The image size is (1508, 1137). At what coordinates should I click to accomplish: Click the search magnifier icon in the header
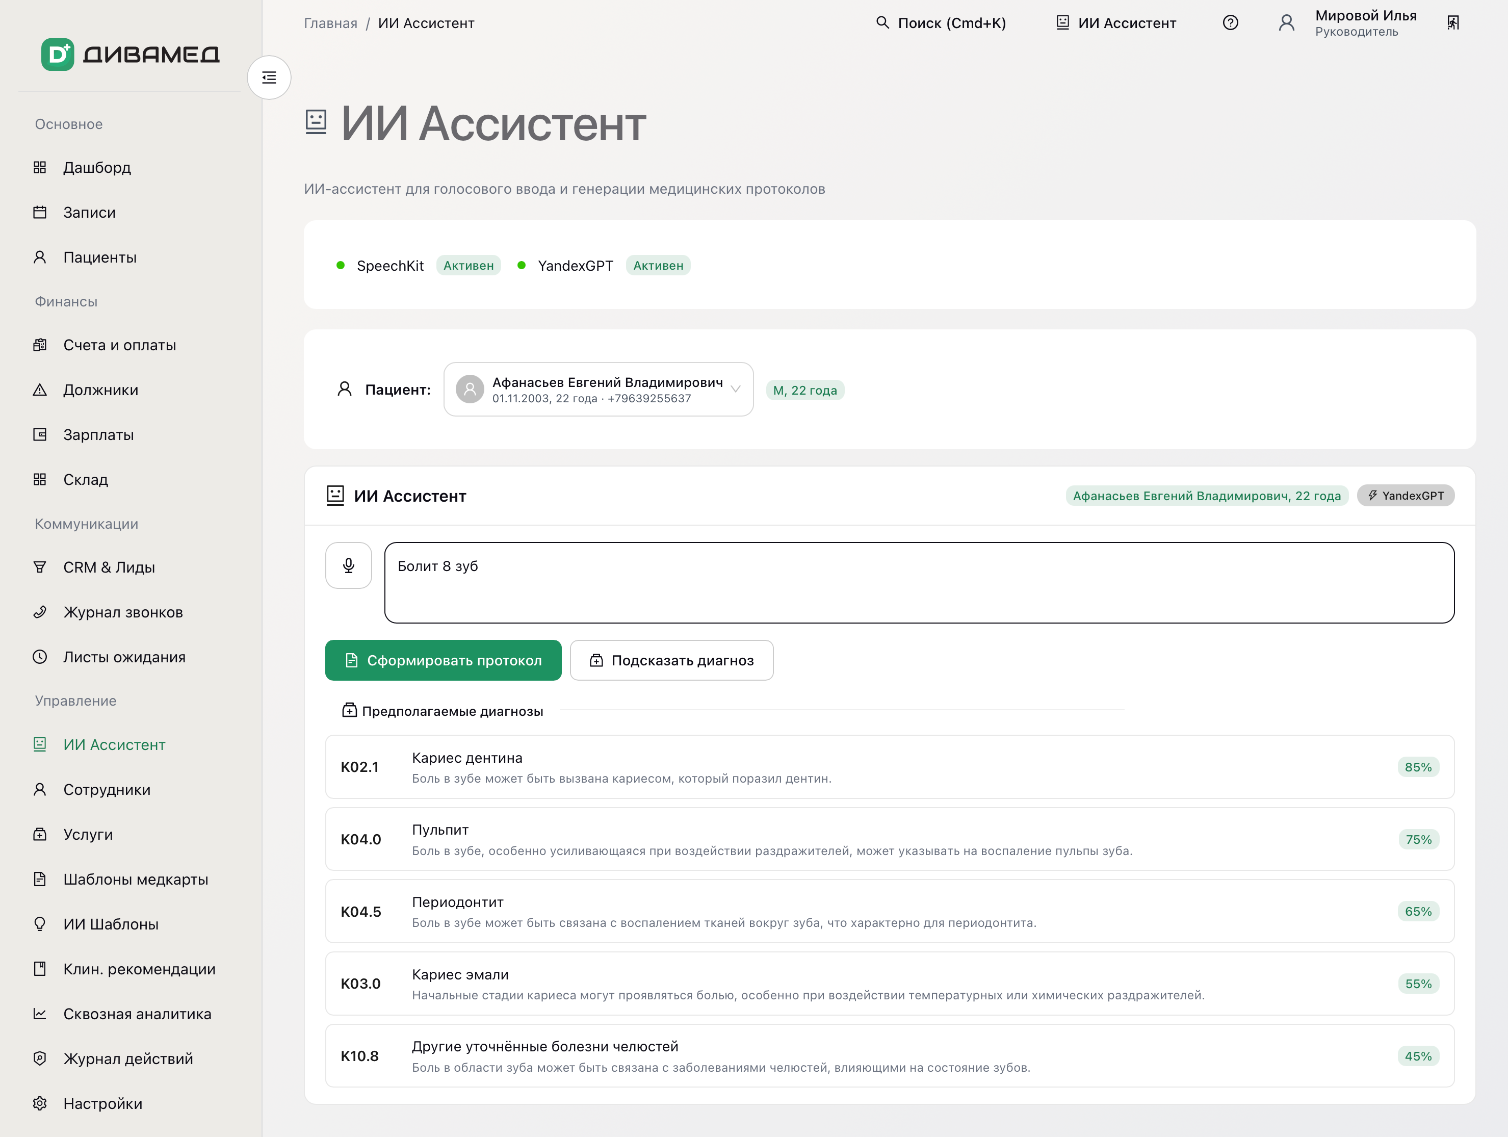coord(882,22)
